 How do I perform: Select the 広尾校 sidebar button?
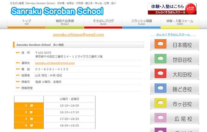(175, 119)
